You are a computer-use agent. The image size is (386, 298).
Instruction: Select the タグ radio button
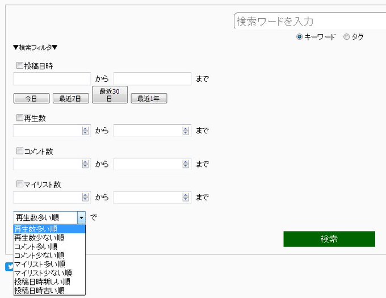click(346, 37)
